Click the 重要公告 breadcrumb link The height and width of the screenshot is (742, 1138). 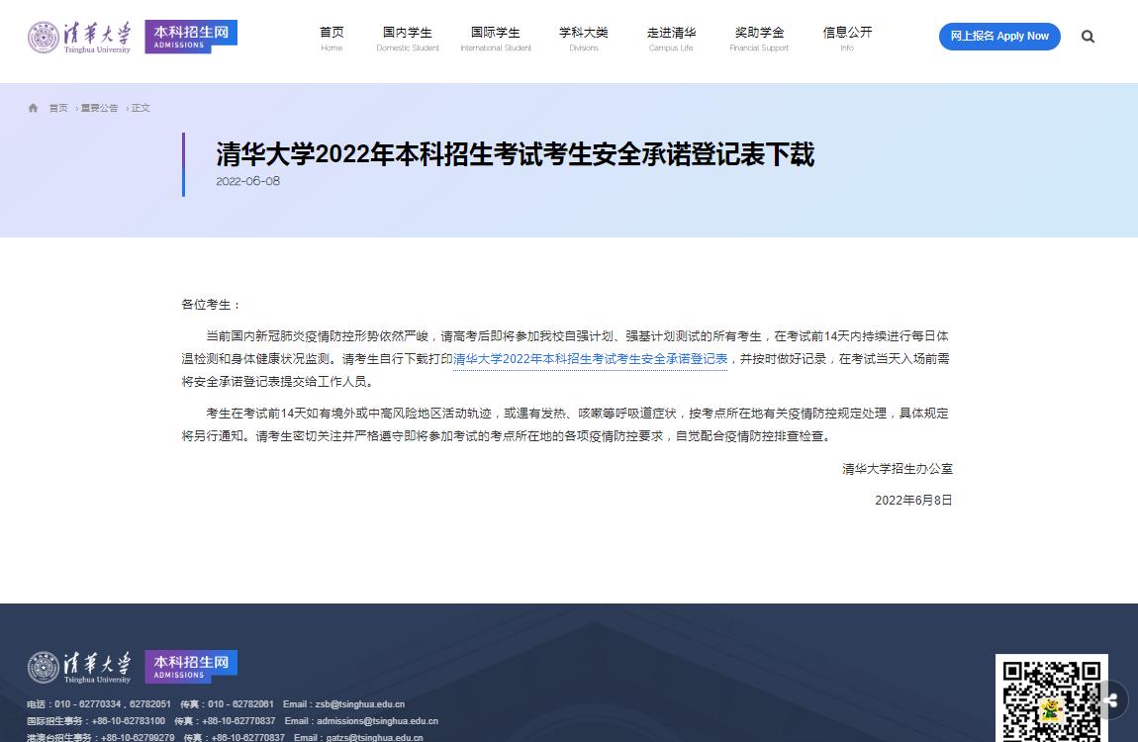[99, 108]
